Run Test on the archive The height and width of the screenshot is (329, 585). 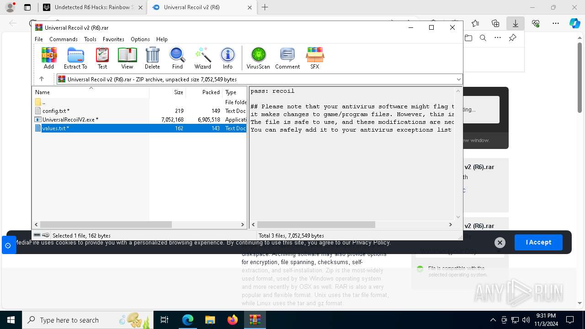point(102,58)
